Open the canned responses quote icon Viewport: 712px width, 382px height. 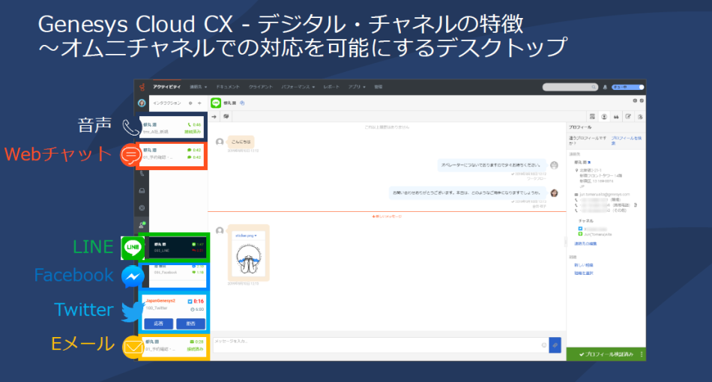(616, 116)
